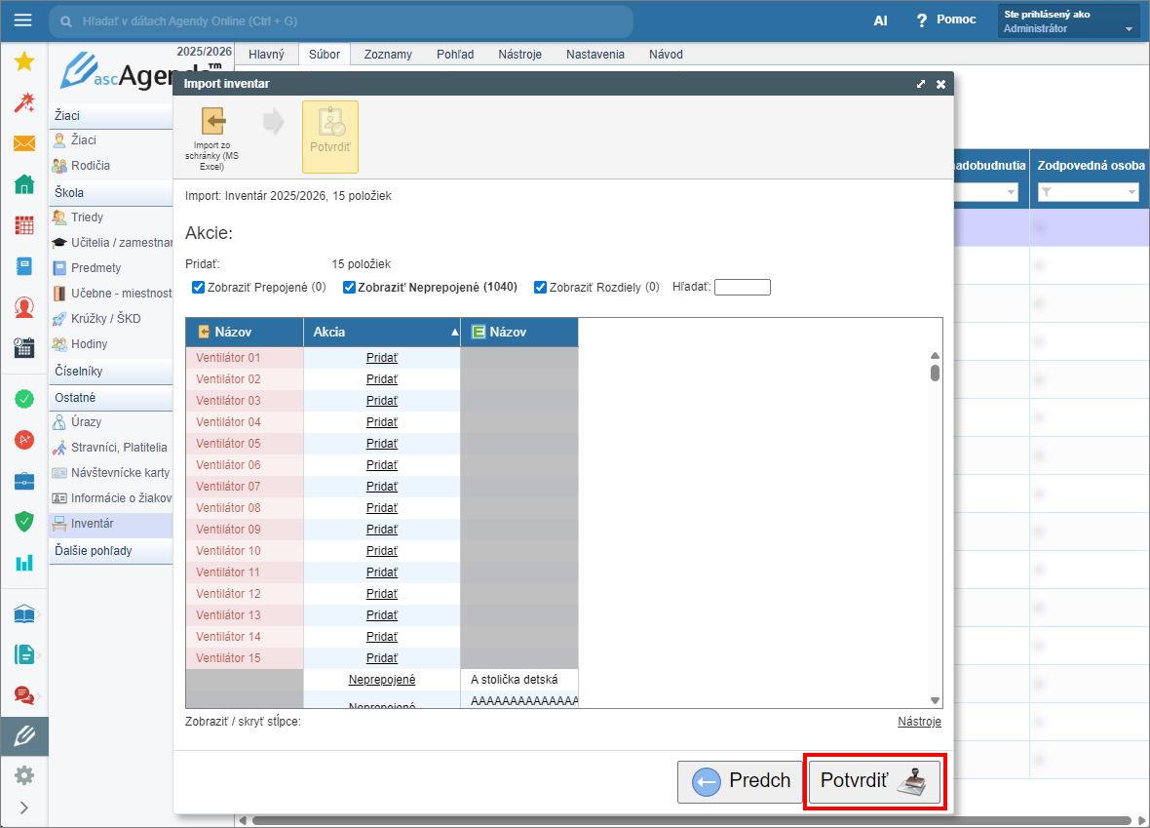
Task: Open the Administrátor user dropdown
Action: pyautogui.click(x=1068, y=21)
